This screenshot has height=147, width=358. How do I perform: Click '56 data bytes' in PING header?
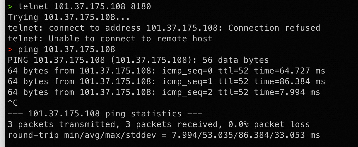(236, 60)
